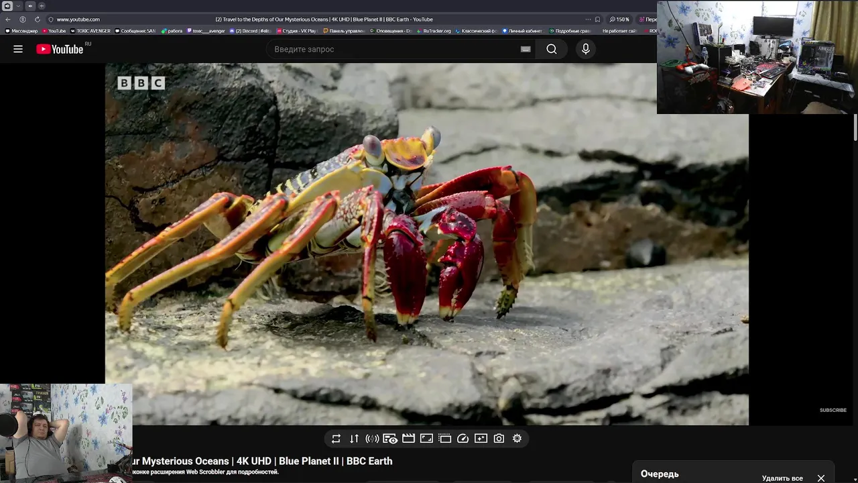The image size is (858, 483).
Task: Open the Мессенджер bookmark
Action: (21, 31)
